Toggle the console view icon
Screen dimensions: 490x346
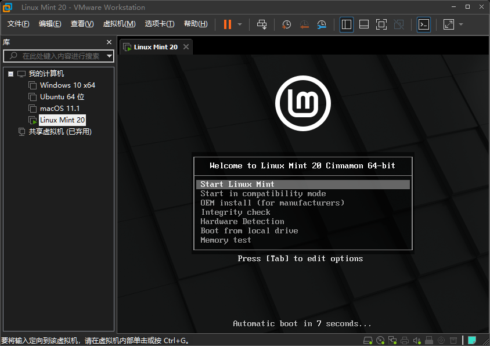[424, 24]
